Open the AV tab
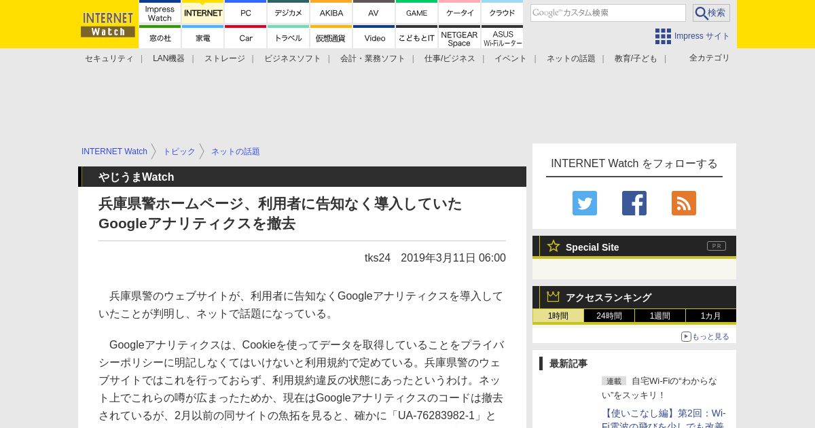The width and height of the screenshot is (815, 428). (374, 12)
